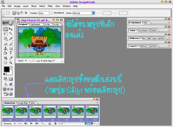Click Preview in Default Browser icon

[11, 85]
